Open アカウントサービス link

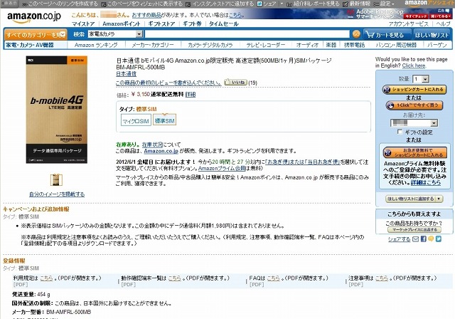point(408,23)
